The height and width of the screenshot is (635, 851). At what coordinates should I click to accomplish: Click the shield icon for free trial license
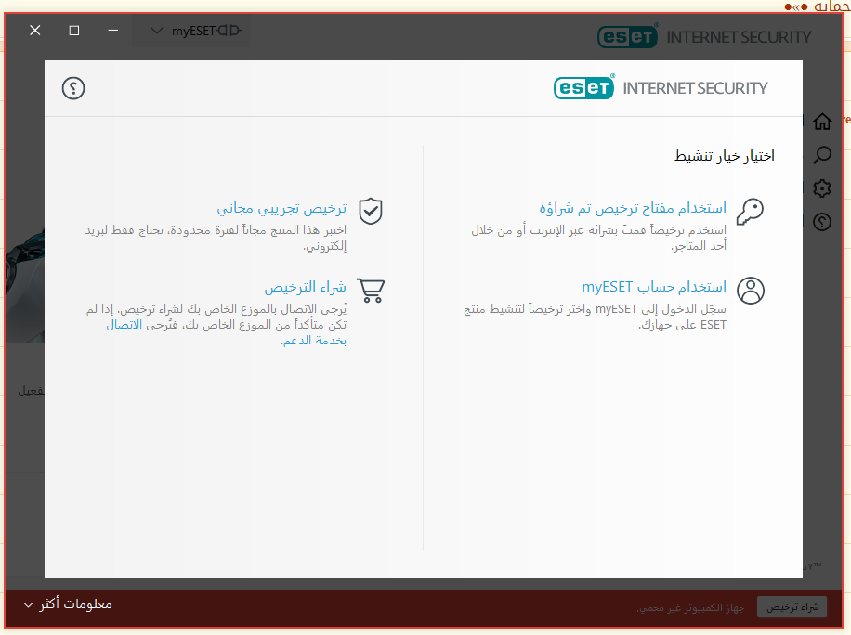(371, 211)
